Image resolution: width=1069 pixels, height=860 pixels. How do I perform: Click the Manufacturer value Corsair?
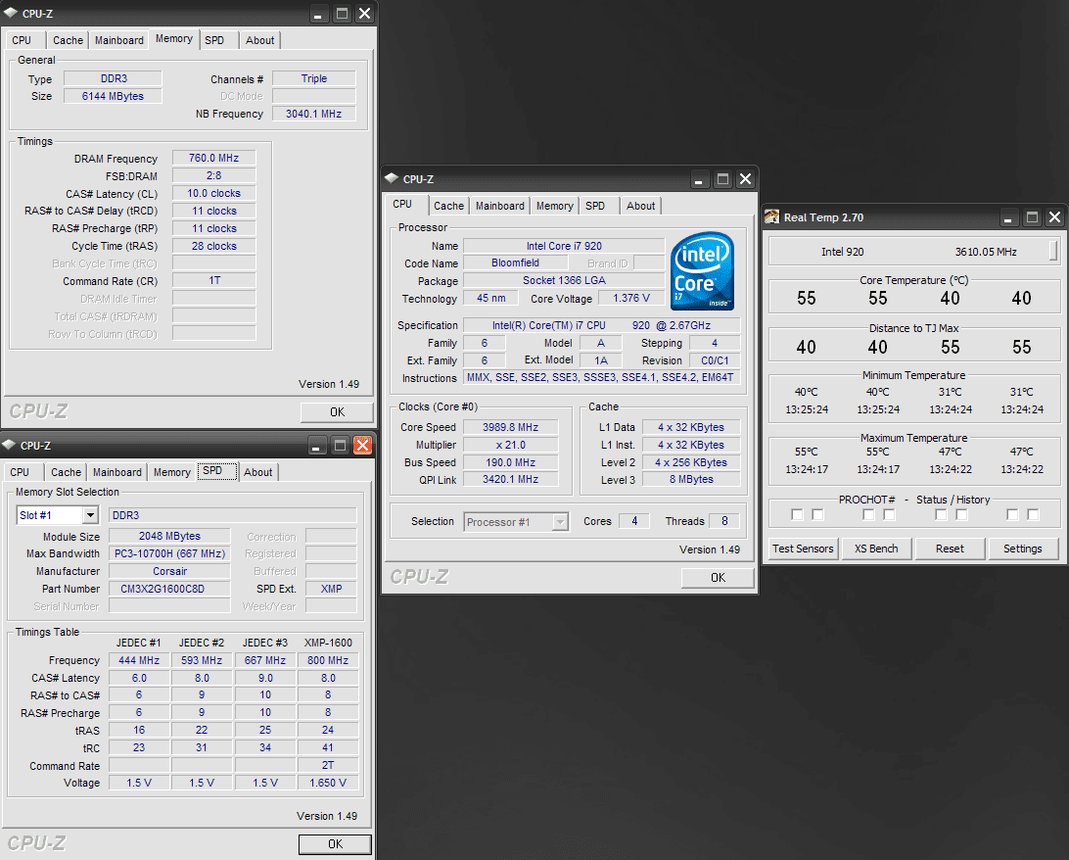click(x=169, y=571)
